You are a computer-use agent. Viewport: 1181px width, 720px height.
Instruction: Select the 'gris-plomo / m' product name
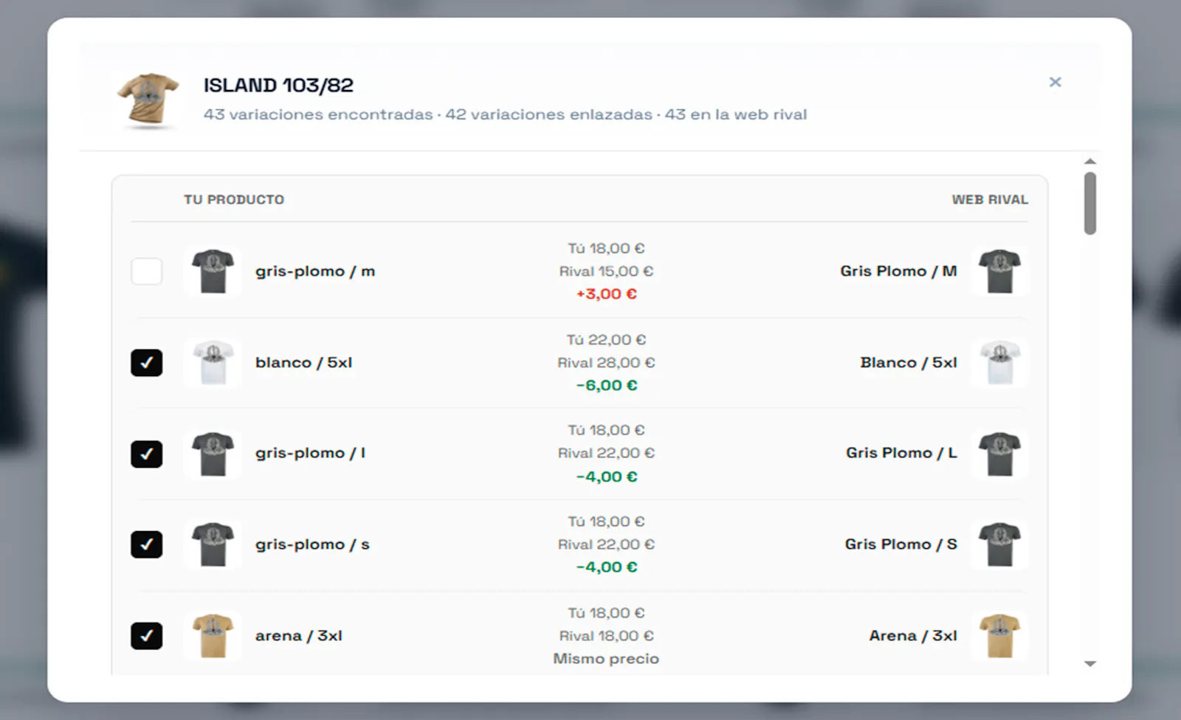[315, 271]
